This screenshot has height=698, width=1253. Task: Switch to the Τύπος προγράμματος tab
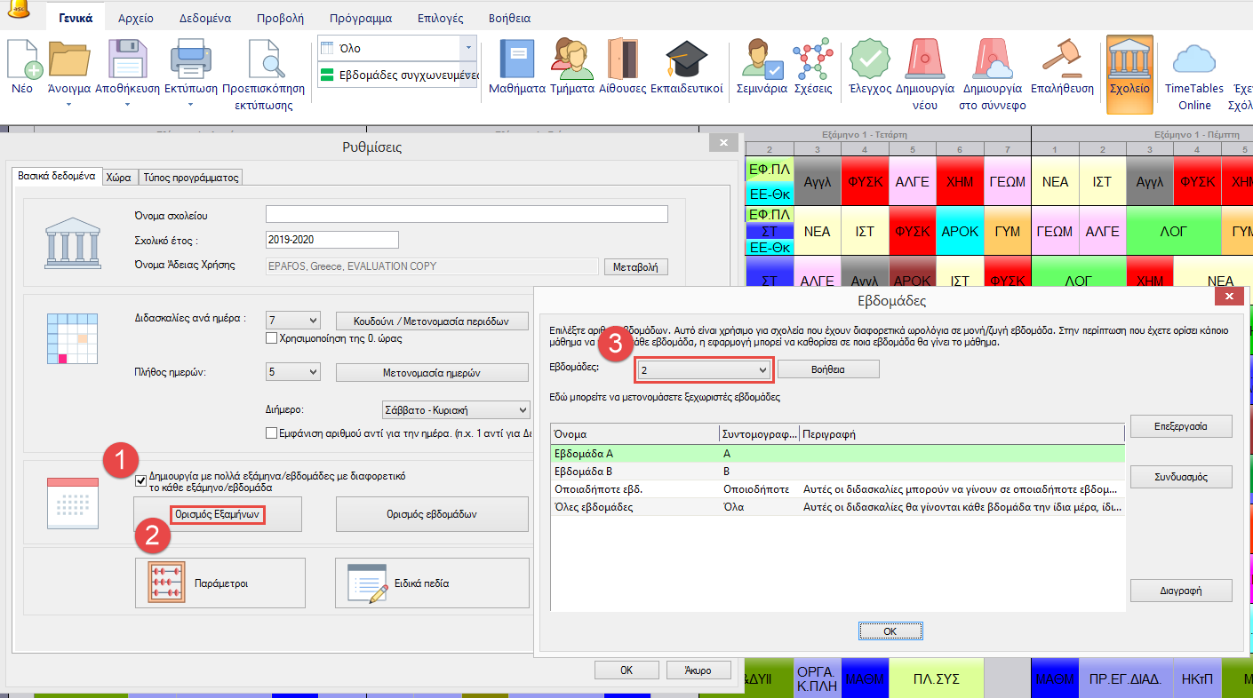click(x=192, y=178)
